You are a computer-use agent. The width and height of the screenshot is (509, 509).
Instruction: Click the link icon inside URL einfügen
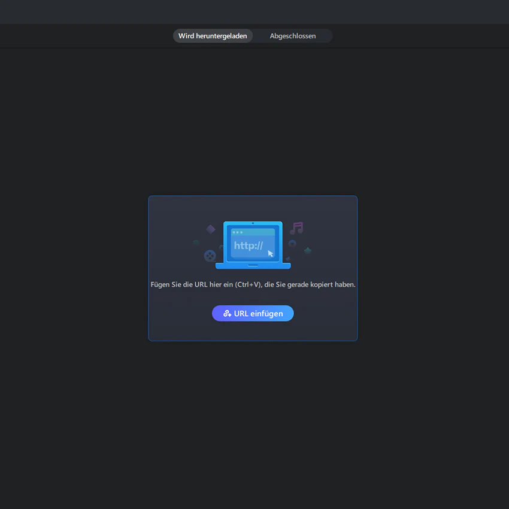[x=227, y=314]
